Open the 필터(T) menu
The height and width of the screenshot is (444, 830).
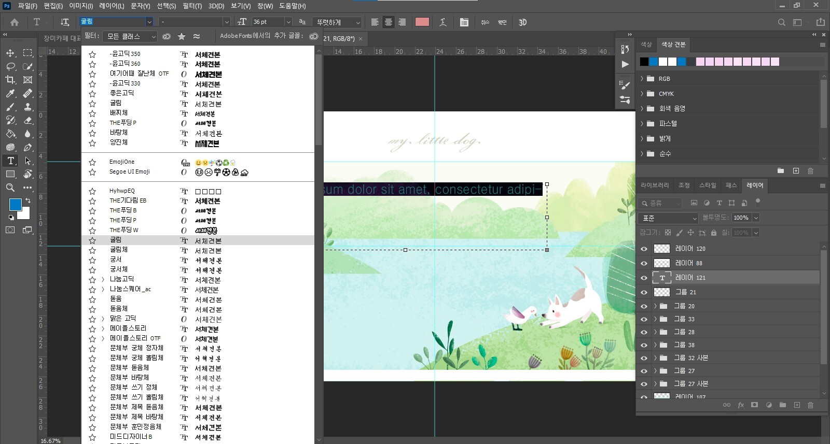click(x=192, y=6)
